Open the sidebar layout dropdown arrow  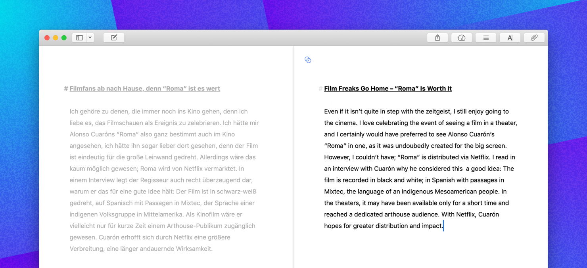coord(90,38)
